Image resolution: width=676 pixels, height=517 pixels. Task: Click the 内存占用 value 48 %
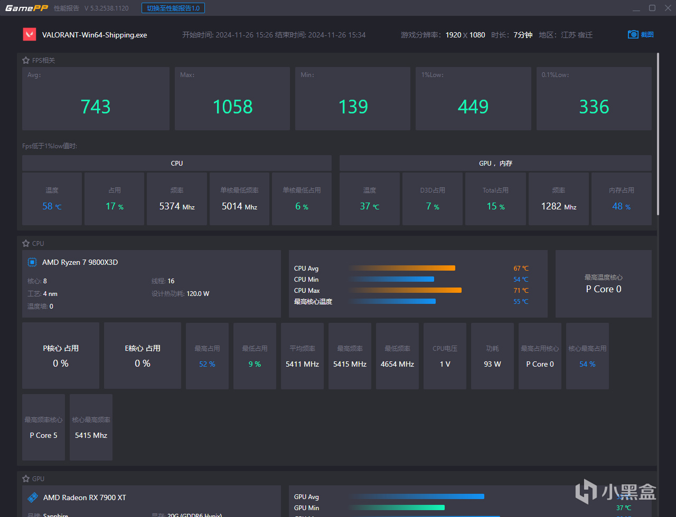pos(621,206)
